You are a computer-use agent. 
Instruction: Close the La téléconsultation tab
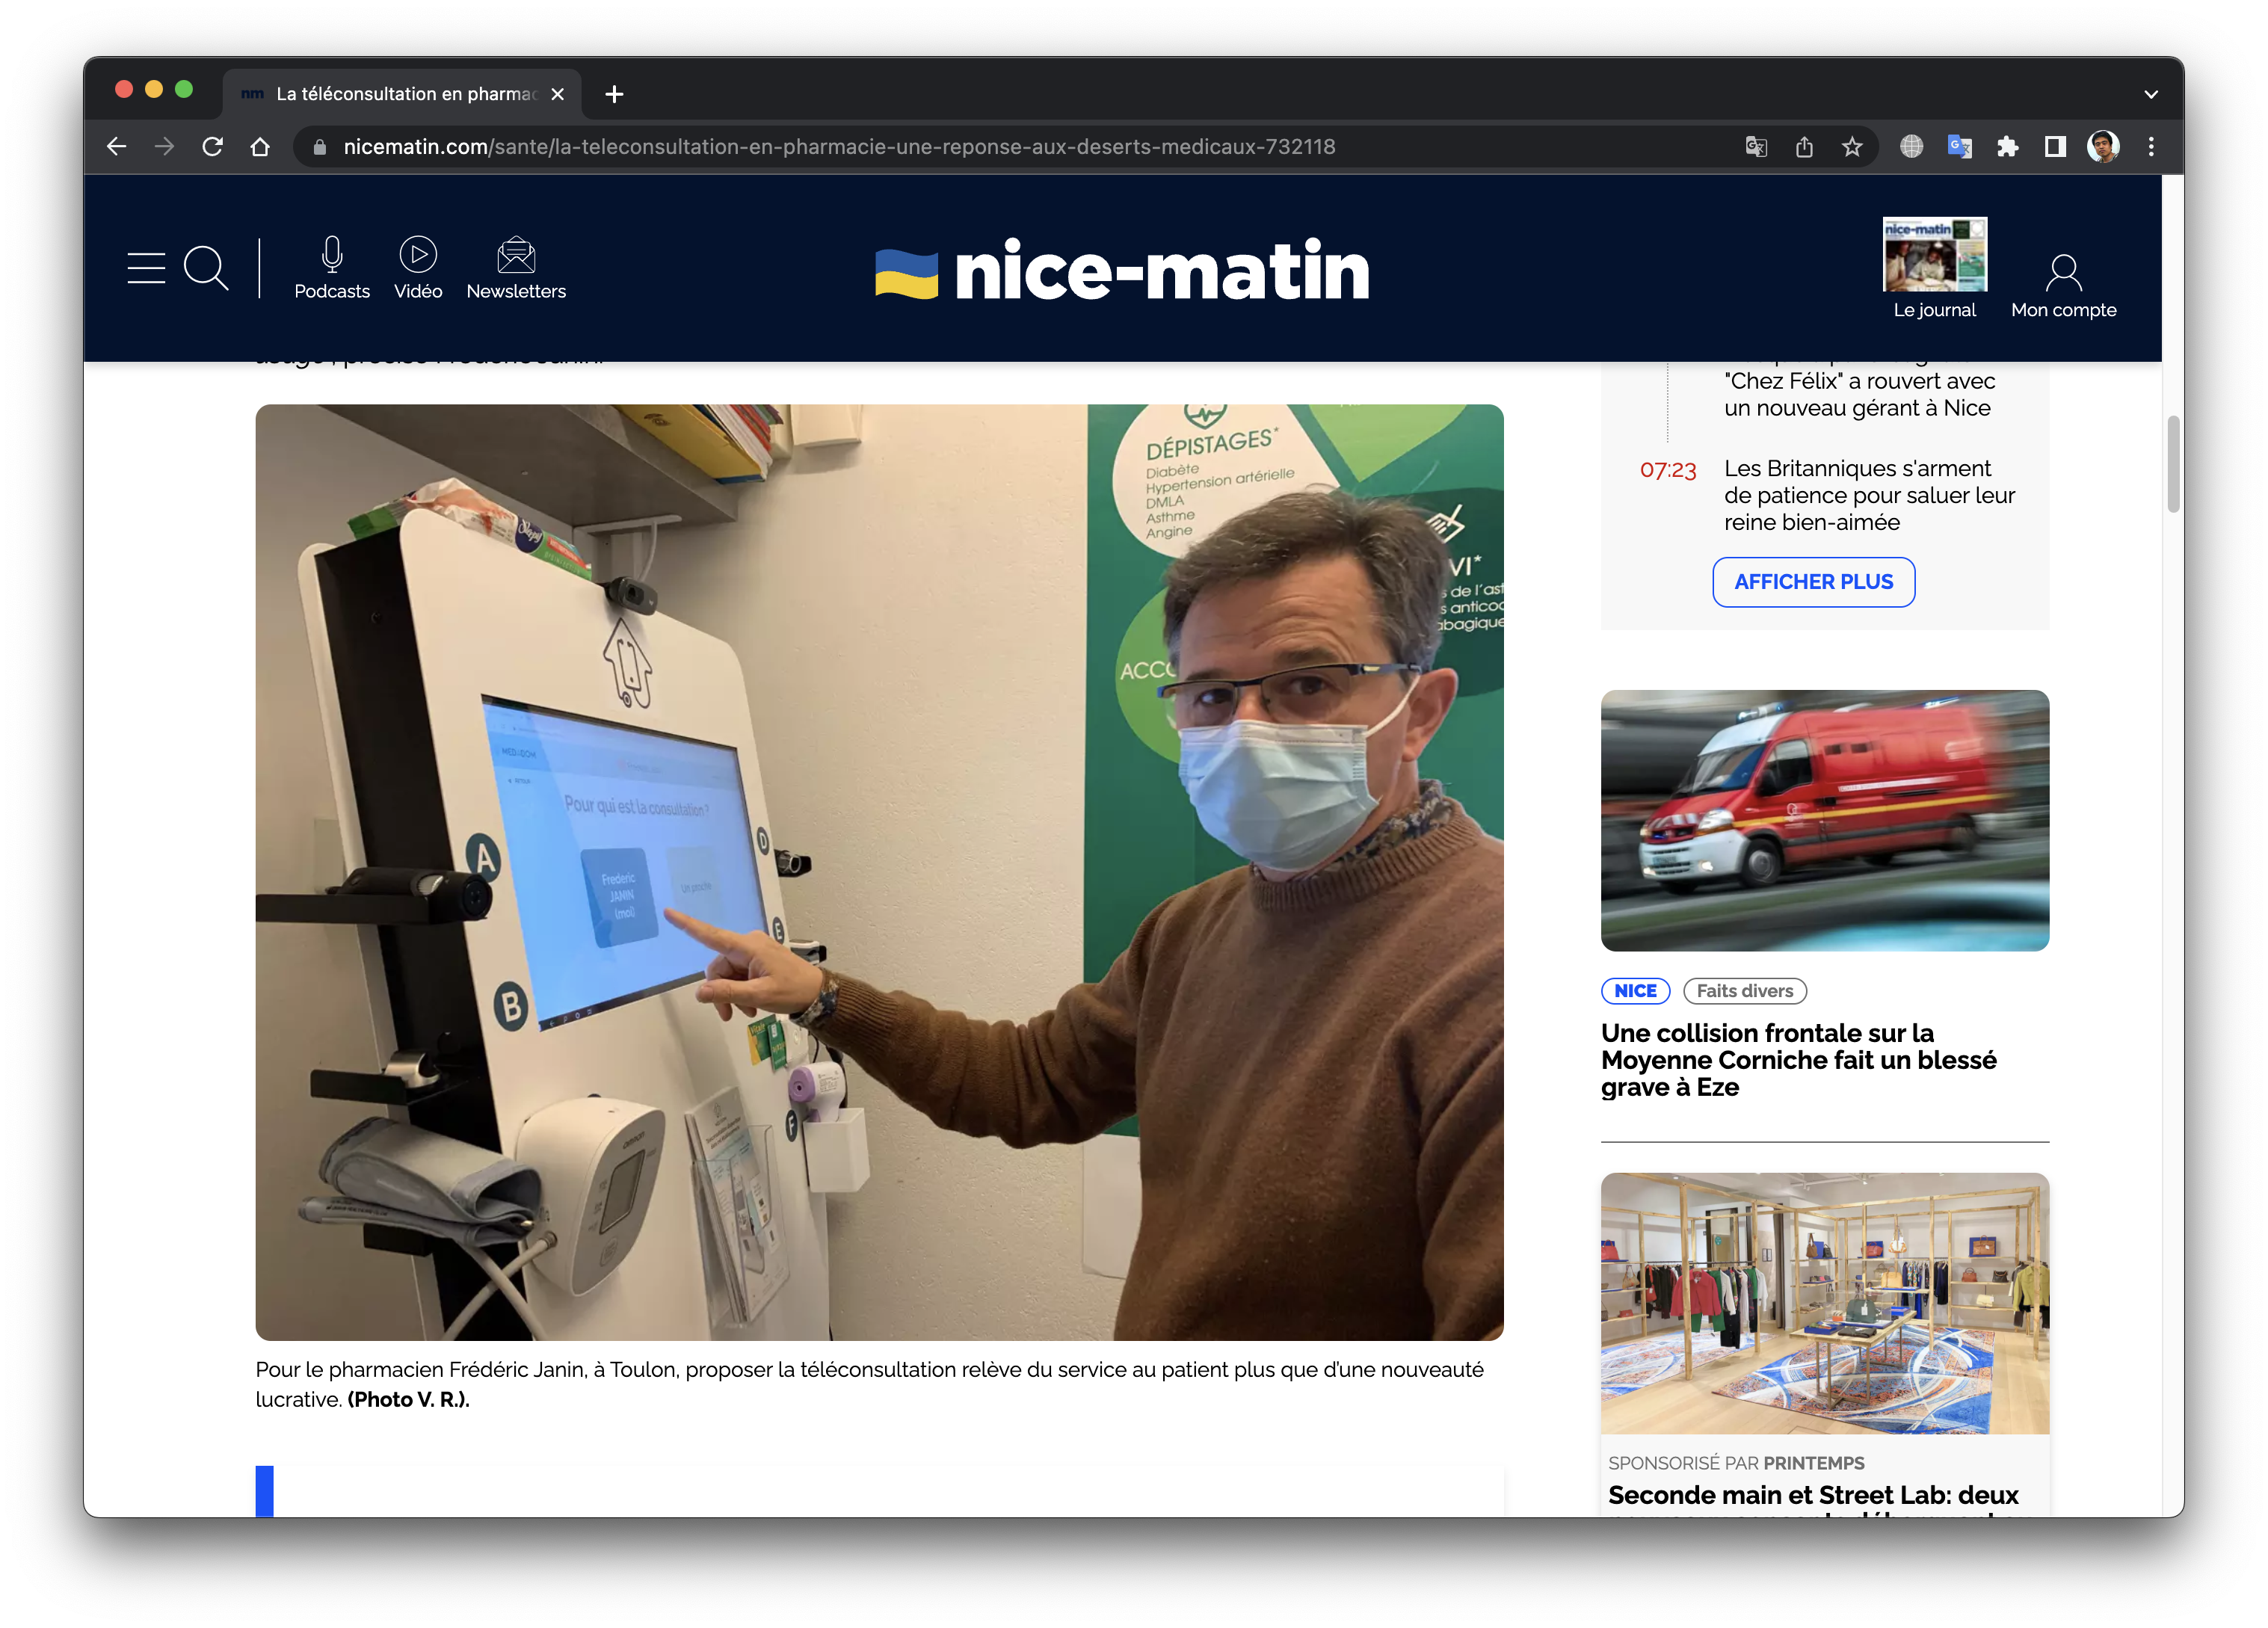click(x=558, y=94)
